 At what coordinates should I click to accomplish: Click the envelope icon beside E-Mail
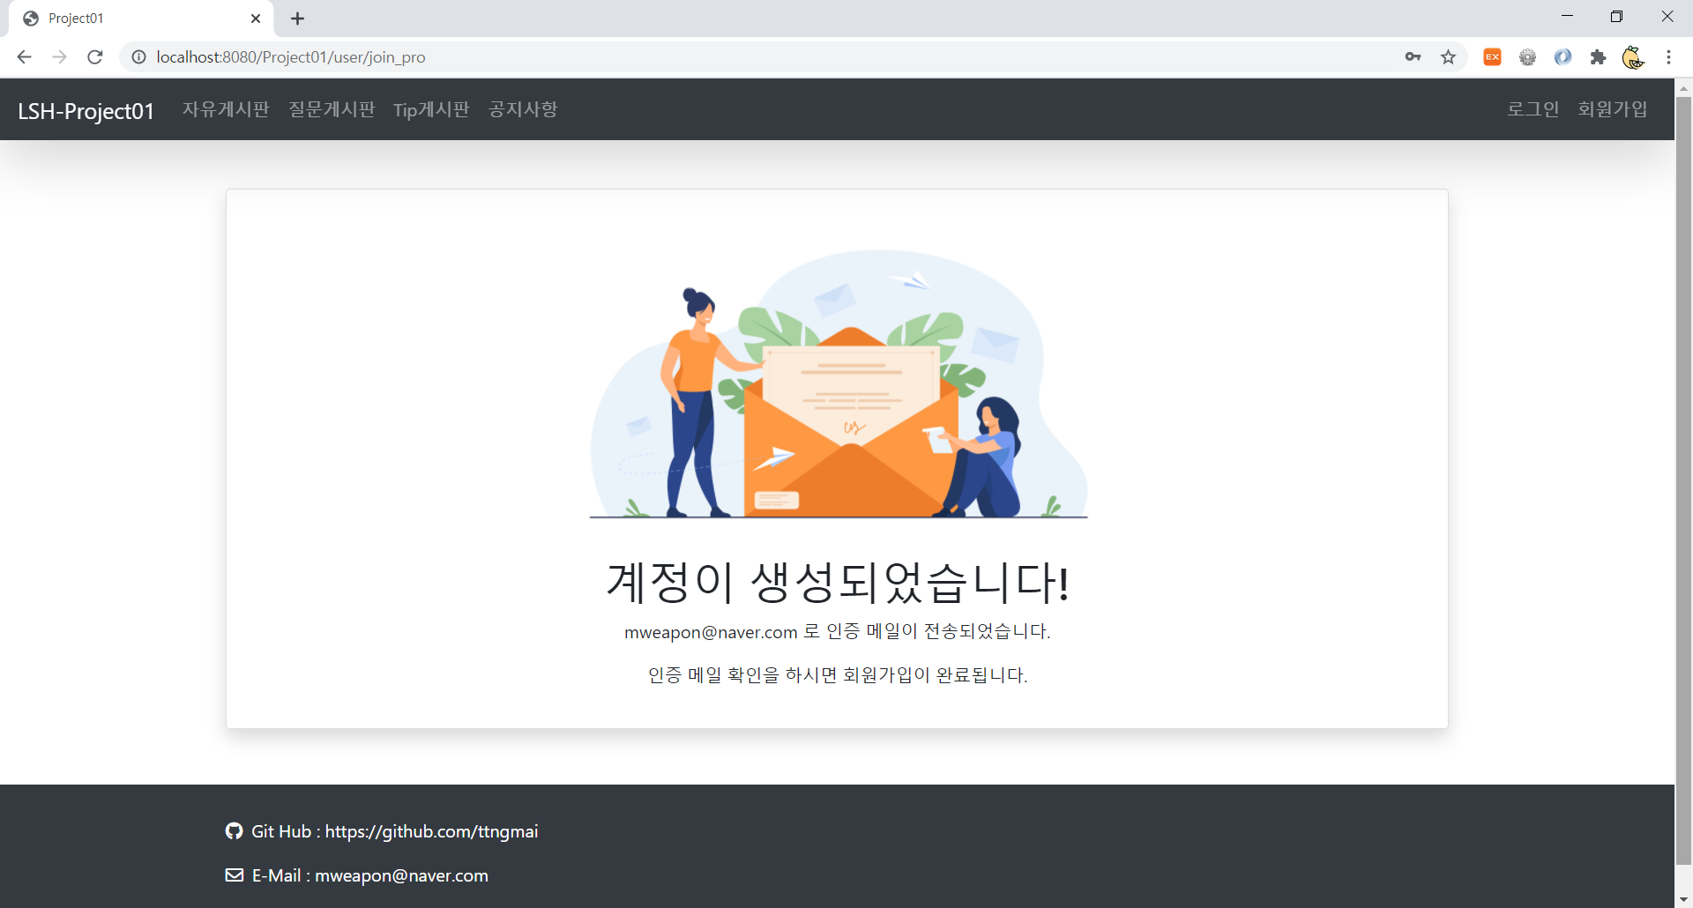(x=235, y=875)
